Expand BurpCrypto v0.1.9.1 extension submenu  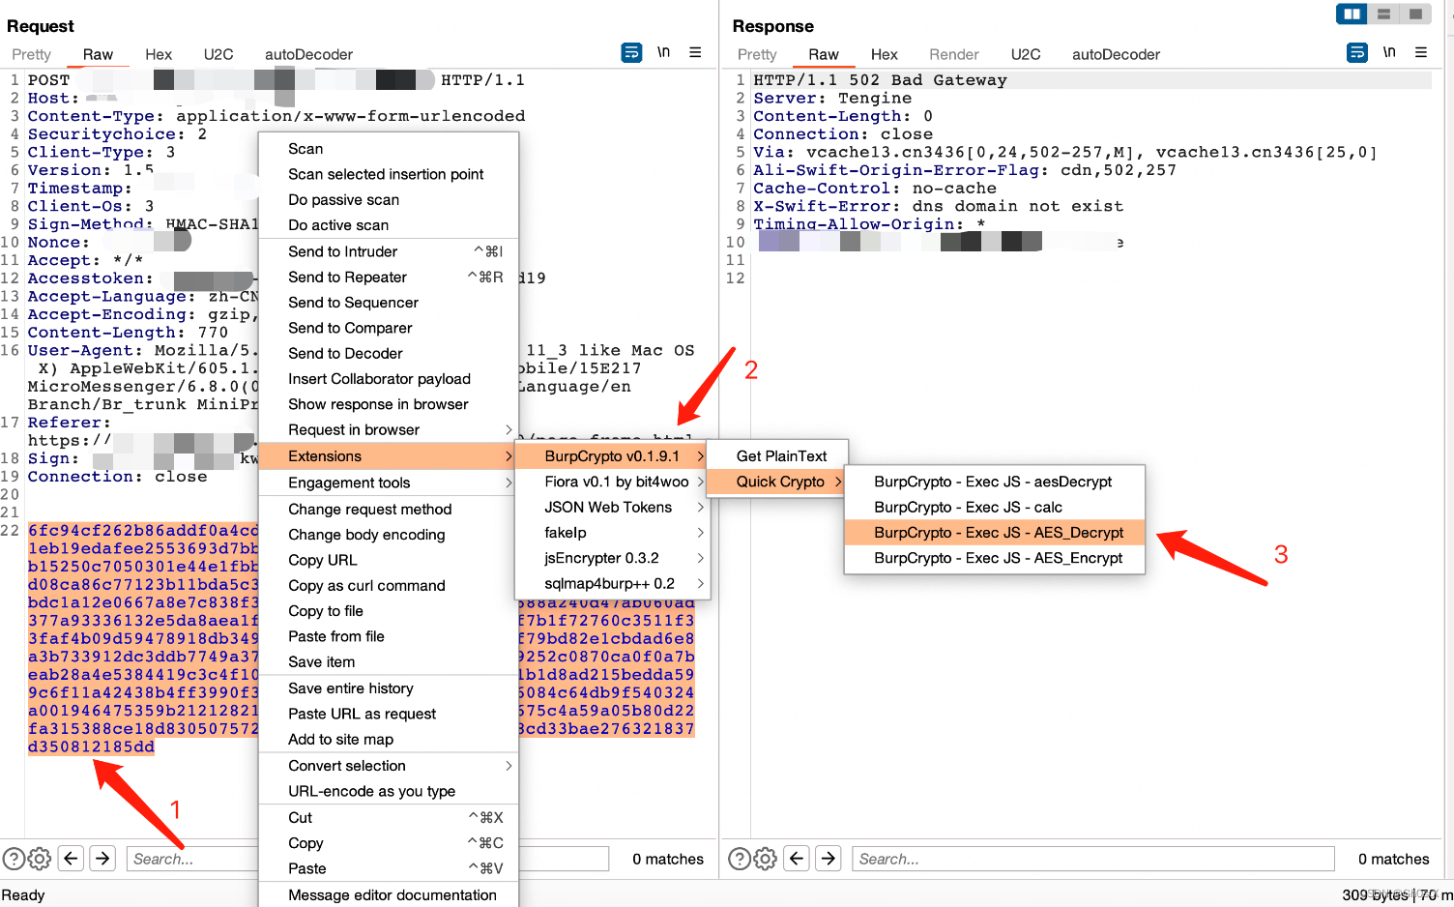[x=613, y=456]
